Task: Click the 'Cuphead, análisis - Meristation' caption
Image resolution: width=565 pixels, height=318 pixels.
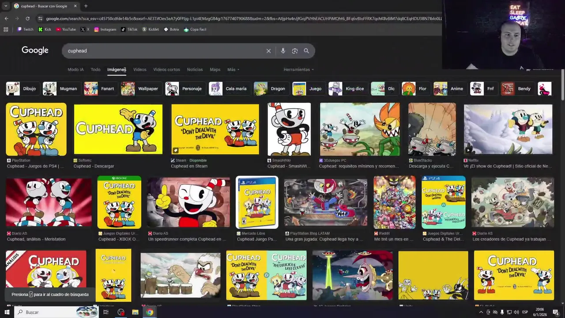Action: (36, 239)
